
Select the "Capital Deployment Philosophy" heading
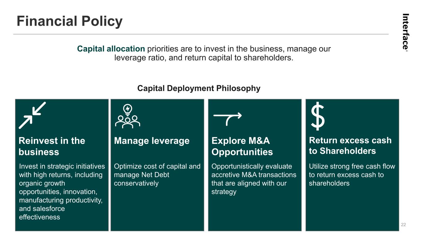(199, 88)
